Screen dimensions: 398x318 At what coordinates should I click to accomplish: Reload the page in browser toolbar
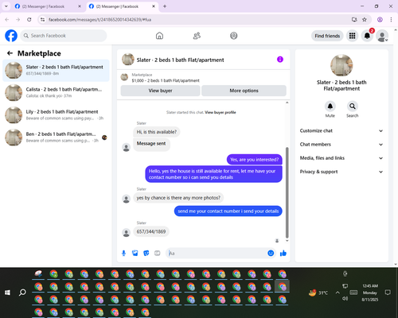pos(29,20)
